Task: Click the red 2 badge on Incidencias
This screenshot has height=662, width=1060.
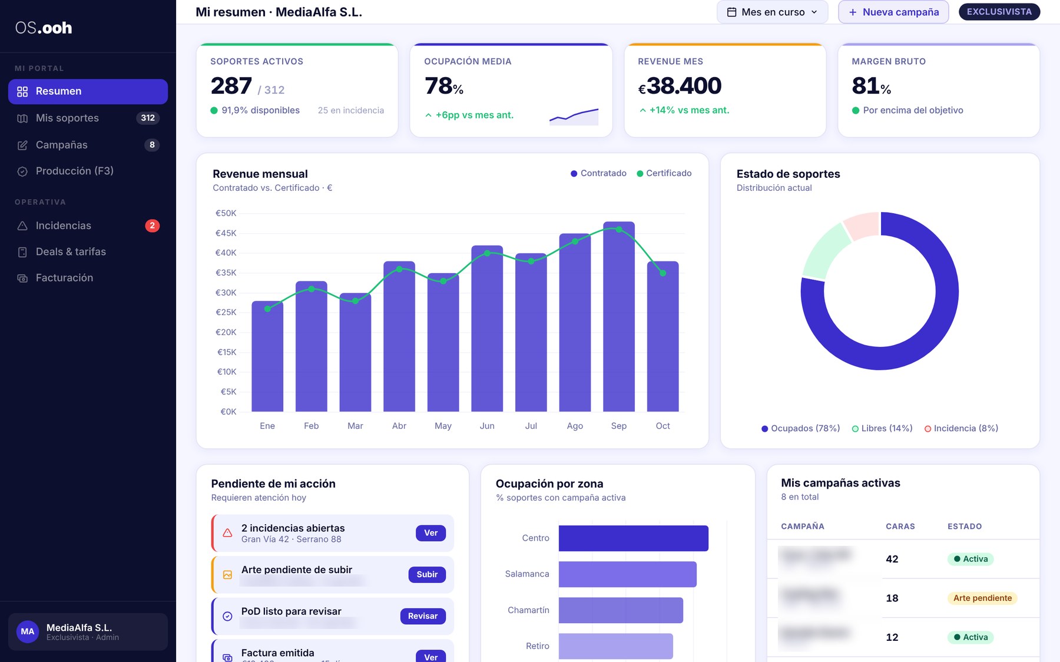Action: click(x=152, y=226)
